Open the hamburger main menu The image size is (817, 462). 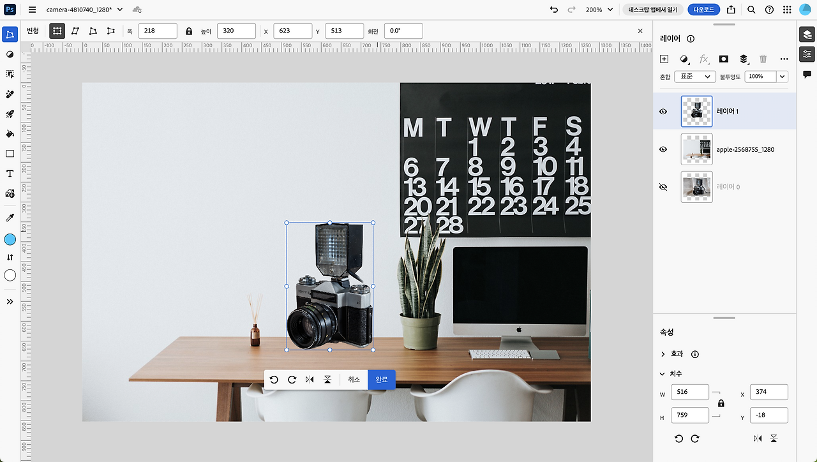(x=33, y=10)
